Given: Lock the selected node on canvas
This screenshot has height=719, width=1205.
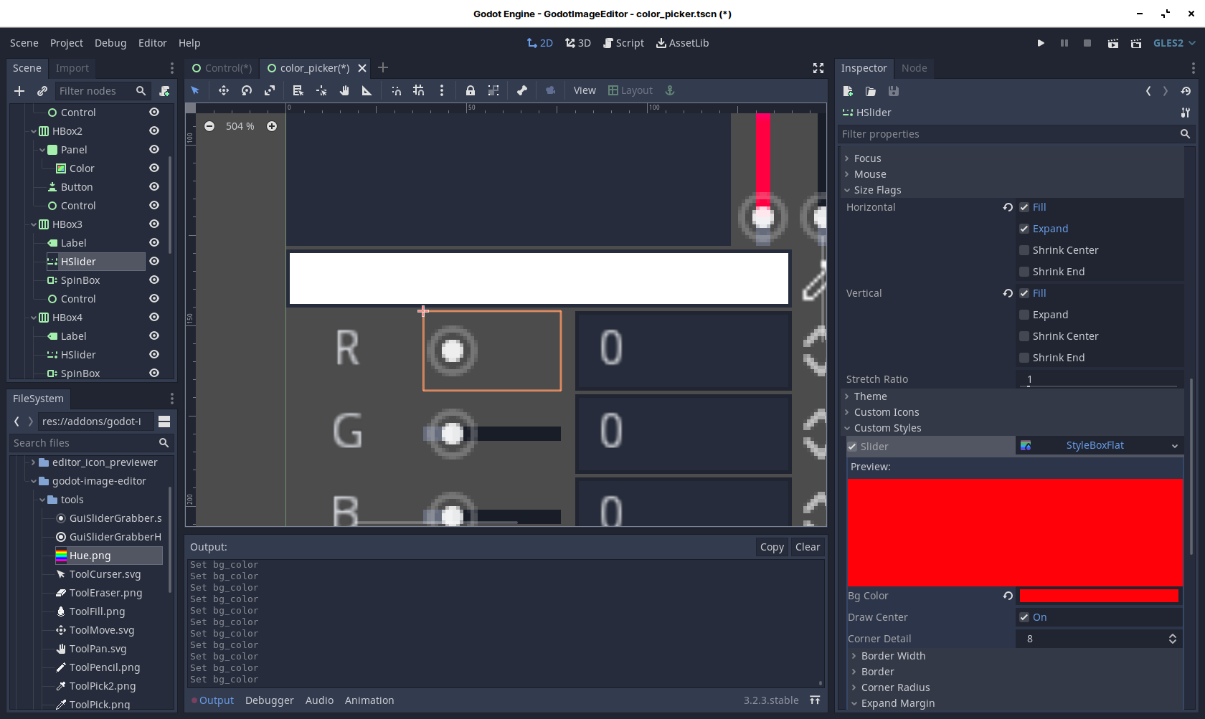Looking at the screenshot, I should [471, 90].
